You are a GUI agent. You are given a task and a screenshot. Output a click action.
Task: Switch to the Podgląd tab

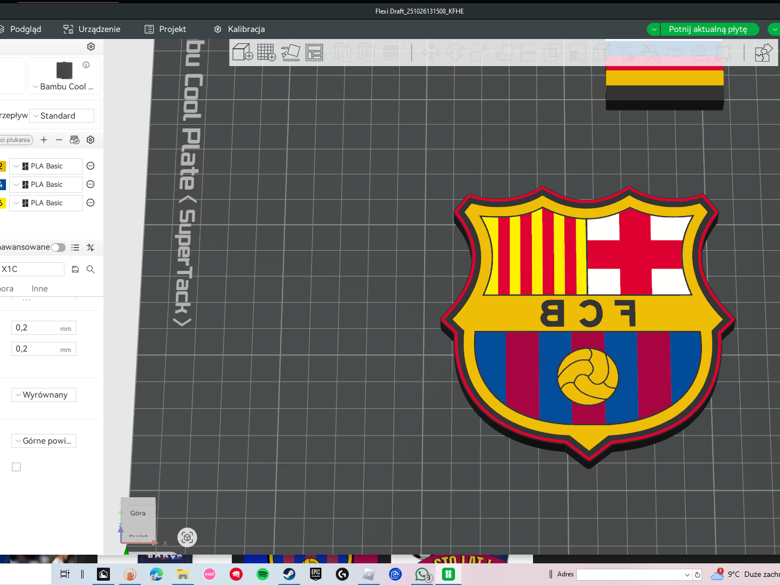pos(21,29)
